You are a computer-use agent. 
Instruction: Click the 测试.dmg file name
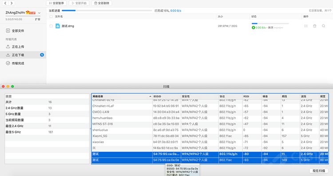click(x=68, y=26)
